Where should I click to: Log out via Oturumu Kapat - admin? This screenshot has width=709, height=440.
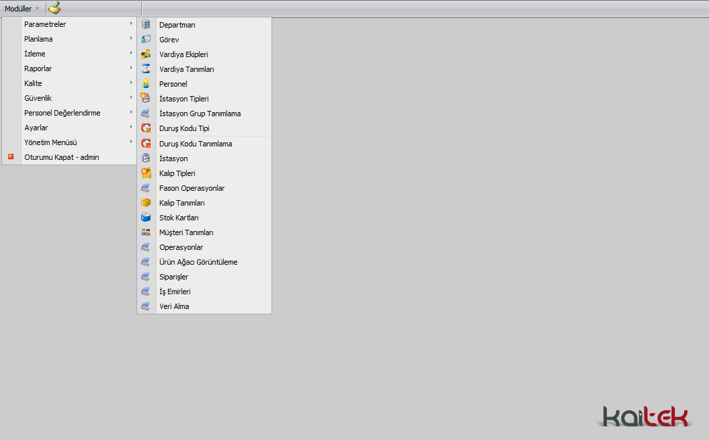pyautogui.click(x=61, y=157)
